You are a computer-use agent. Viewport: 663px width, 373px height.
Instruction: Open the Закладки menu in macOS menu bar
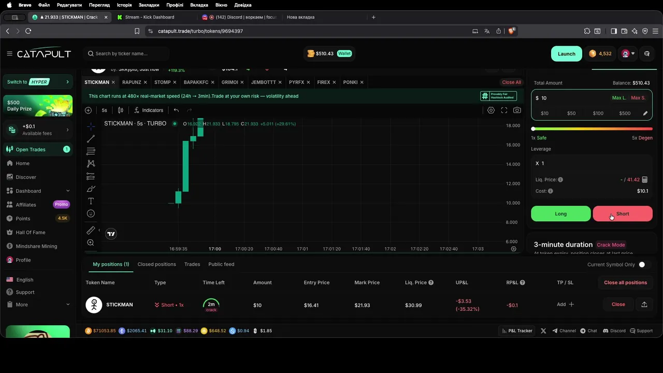149,5
